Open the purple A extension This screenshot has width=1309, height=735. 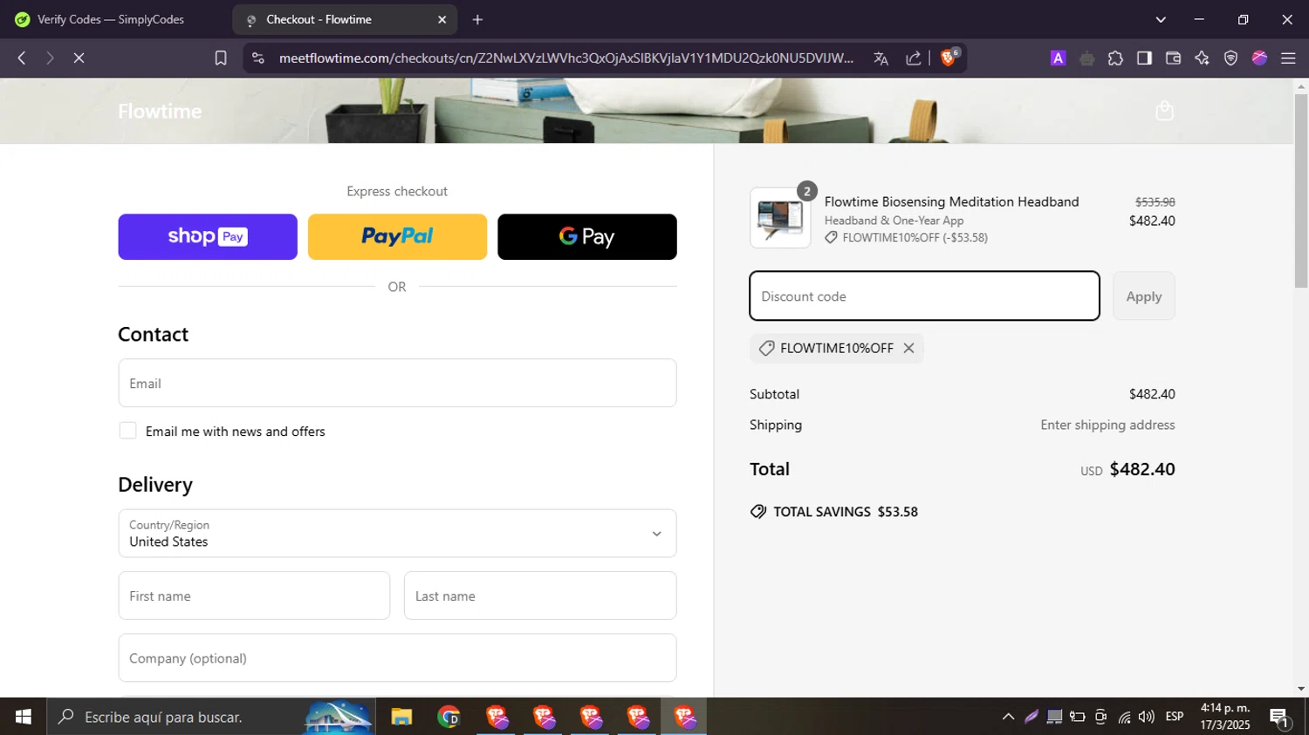tap(1058, 58)
